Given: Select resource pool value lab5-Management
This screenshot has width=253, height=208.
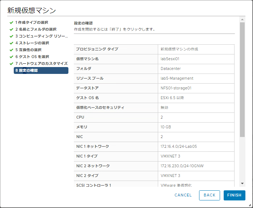Looking at the screenshot, I should (x=177, y=78).
